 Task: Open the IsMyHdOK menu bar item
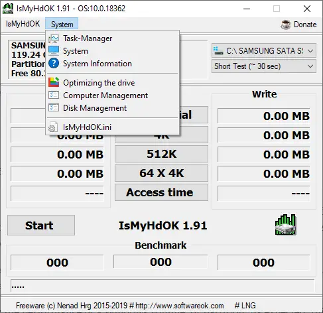click(23, 24)
